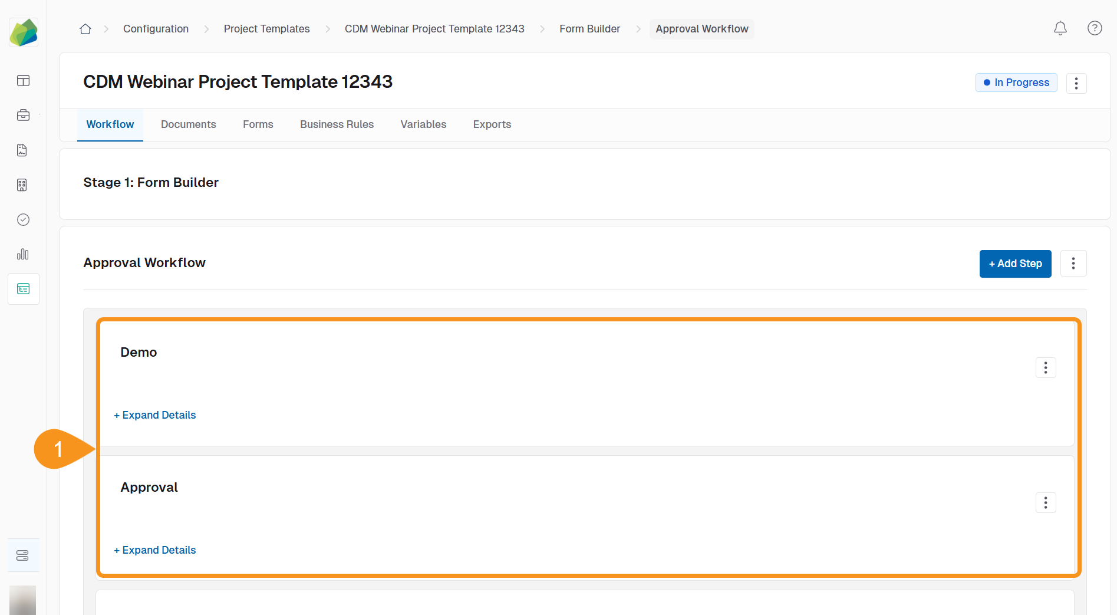This screenshot has width=1117, height=615.
Task: Open the Documents icon in left sidebar
Action: (x=23, y=150)
